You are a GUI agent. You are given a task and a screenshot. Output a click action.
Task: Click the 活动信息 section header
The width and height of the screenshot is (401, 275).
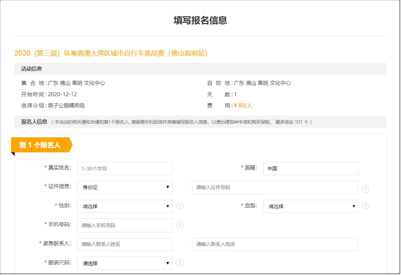tap(32, 69)
